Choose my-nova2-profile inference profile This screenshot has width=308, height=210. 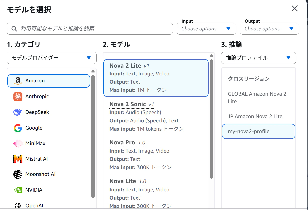(x=259, y=131)
